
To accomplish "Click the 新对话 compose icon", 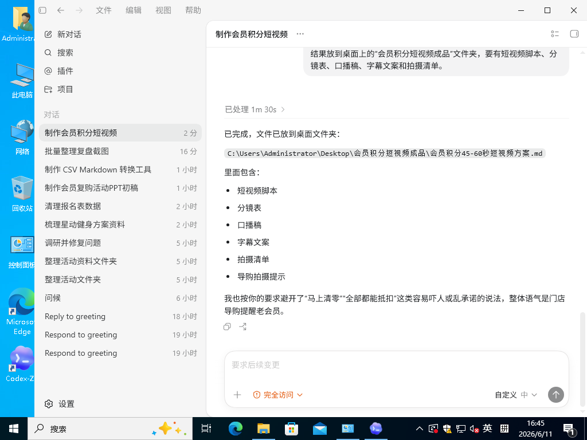I will (48, 34).
